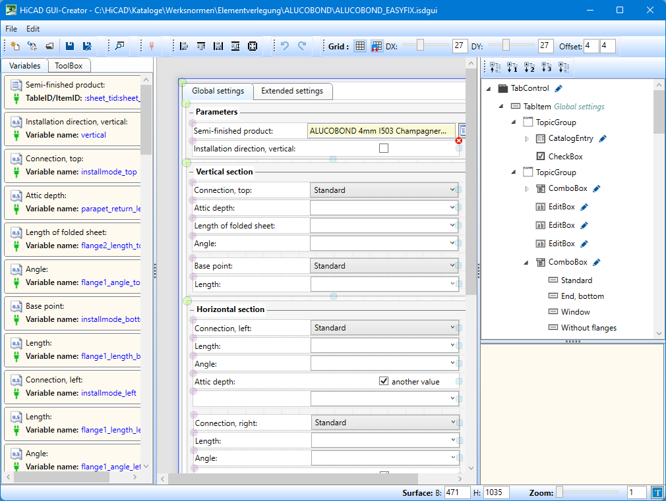Collapse the TabItem Global settings node
The image size is (666, 501).
tap(501, 107)
